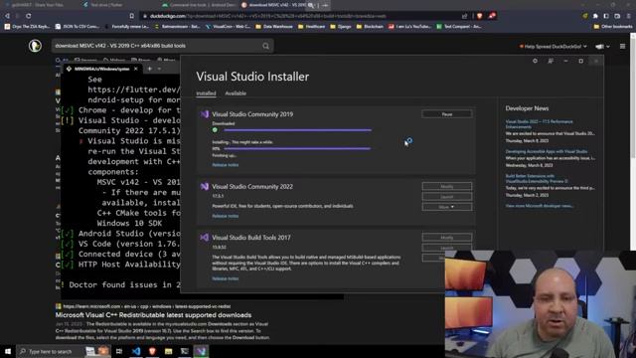Open the Data Warehouse bookmarks folder
Screen dimensions: 636x358
click(x=274, y=27)
